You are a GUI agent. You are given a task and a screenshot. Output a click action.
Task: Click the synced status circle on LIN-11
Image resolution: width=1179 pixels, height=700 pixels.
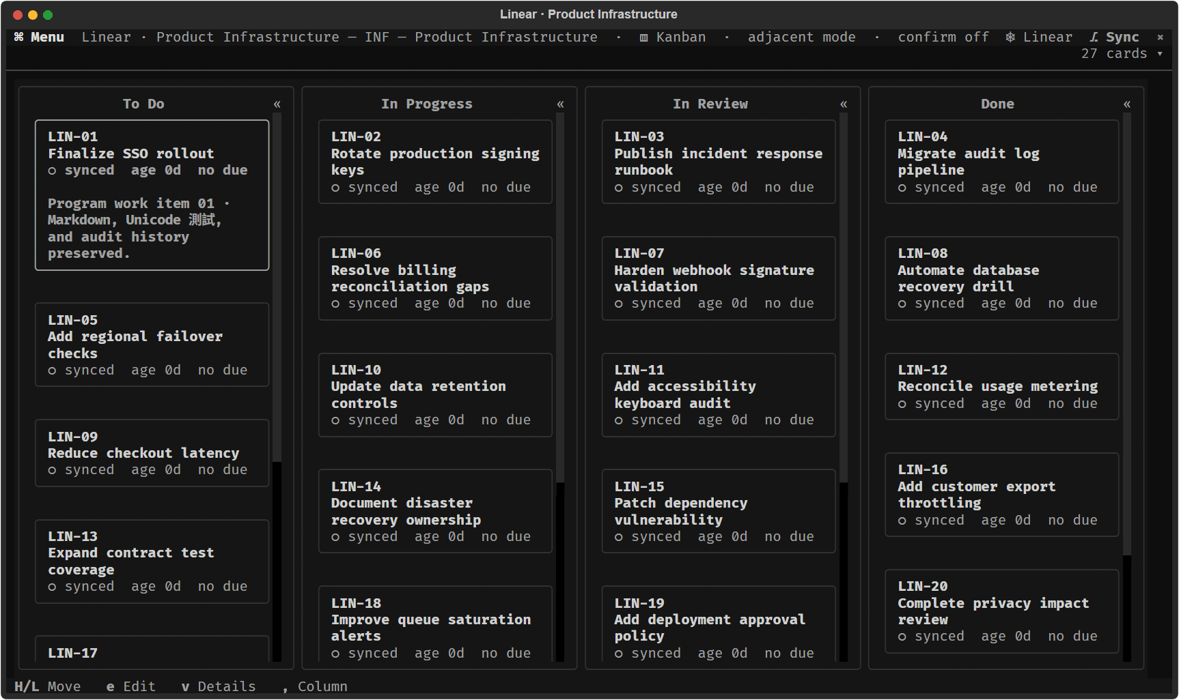(x=618, y=420)
